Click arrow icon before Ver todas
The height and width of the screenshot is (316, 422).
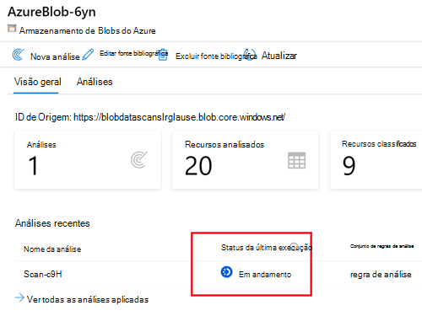tap(19, 297)
